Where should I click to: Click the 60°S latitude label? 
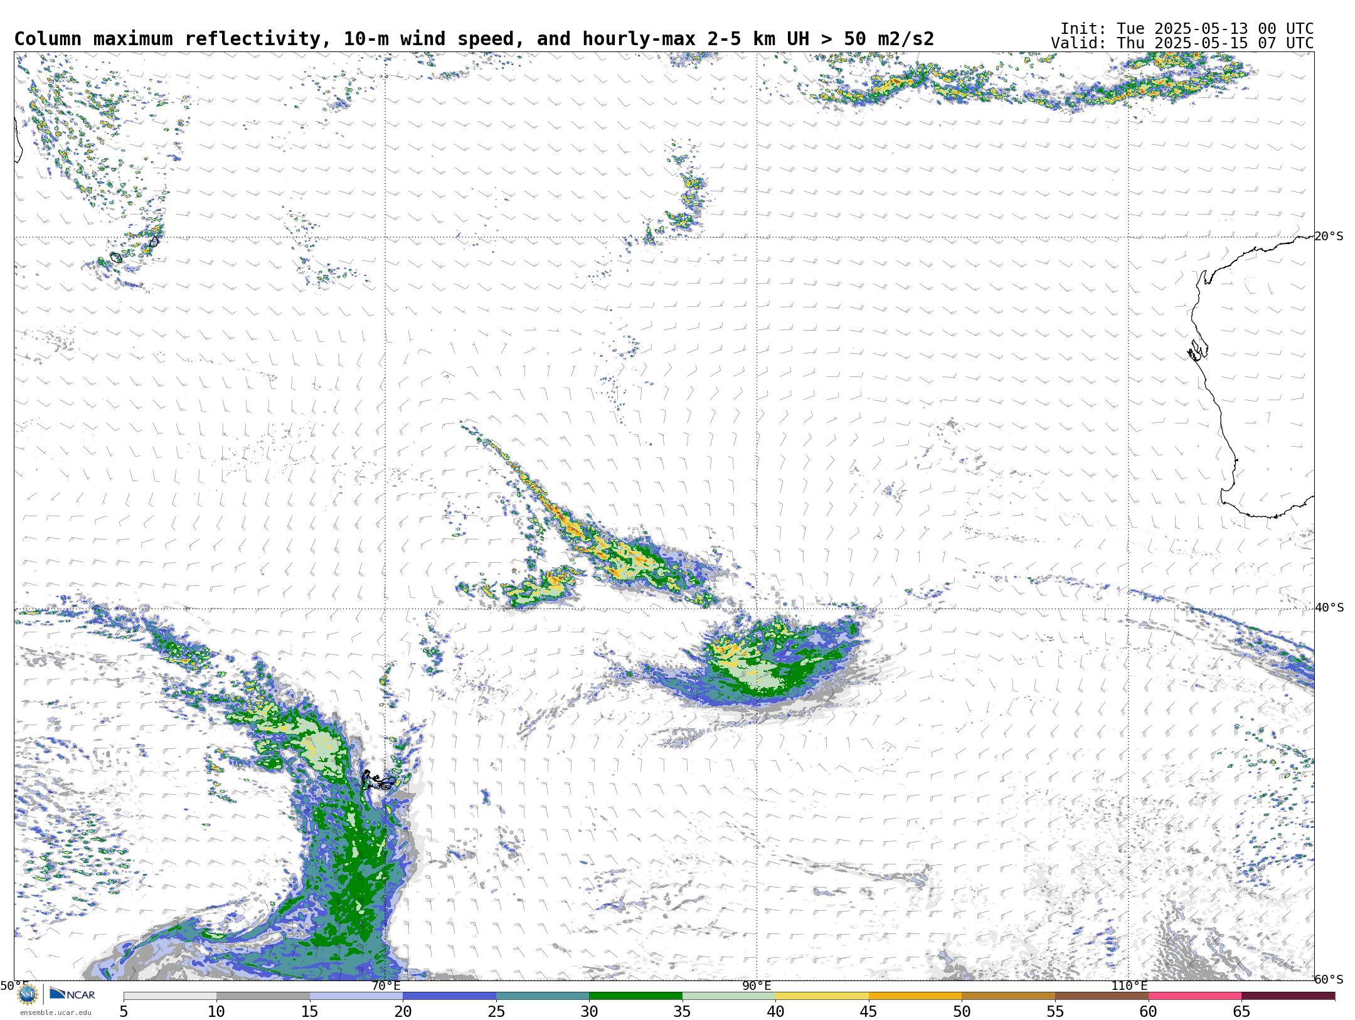pyautogui.click(x=1329, y=979)
